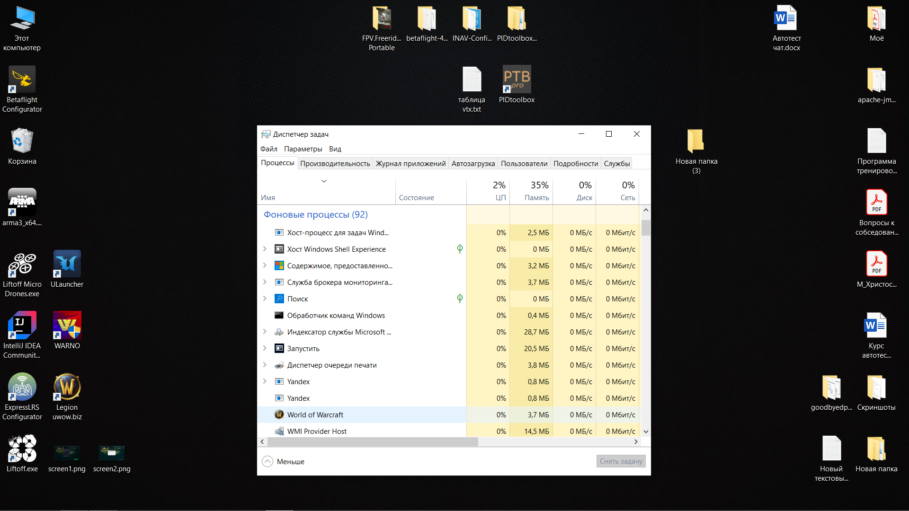
Task: Expand the Поиск process entry
Action: 265,299
